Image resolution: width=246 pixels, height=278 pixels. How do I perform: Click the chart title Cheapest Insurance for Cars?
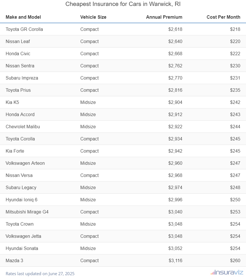[x=123, y=4]
